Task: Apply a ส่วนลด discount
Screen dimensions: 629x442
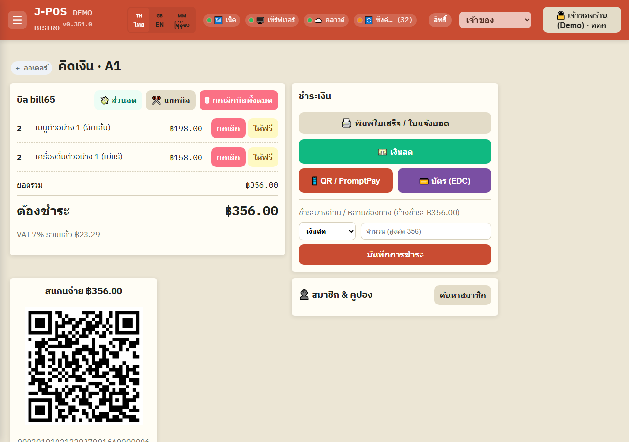Action: coord(118,100)
